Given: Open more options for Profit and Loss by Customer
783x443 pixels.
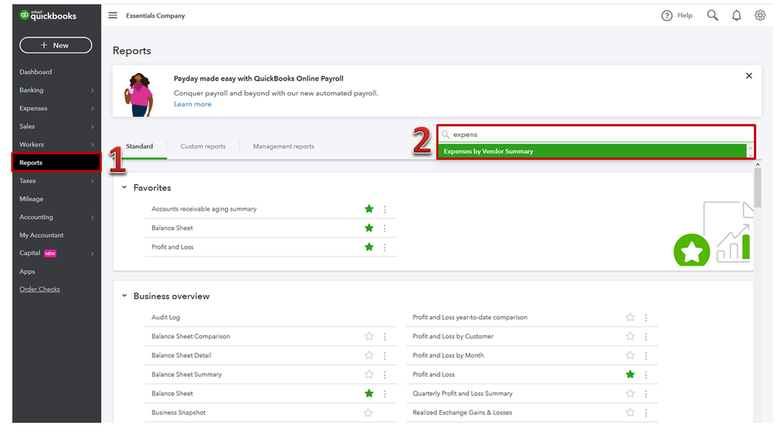Looking at the screenshot, I should click(646, 337).
